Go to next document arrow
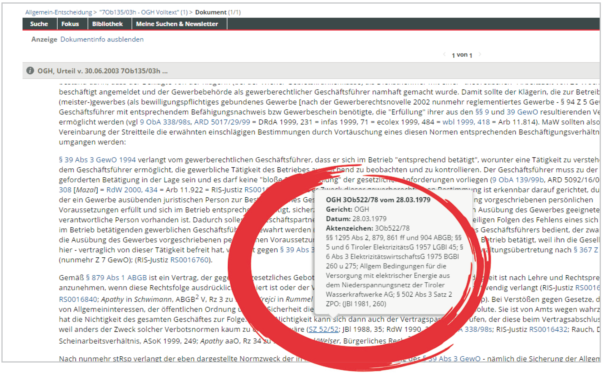This screenshot has width=605, height=378. pos(480,54)
